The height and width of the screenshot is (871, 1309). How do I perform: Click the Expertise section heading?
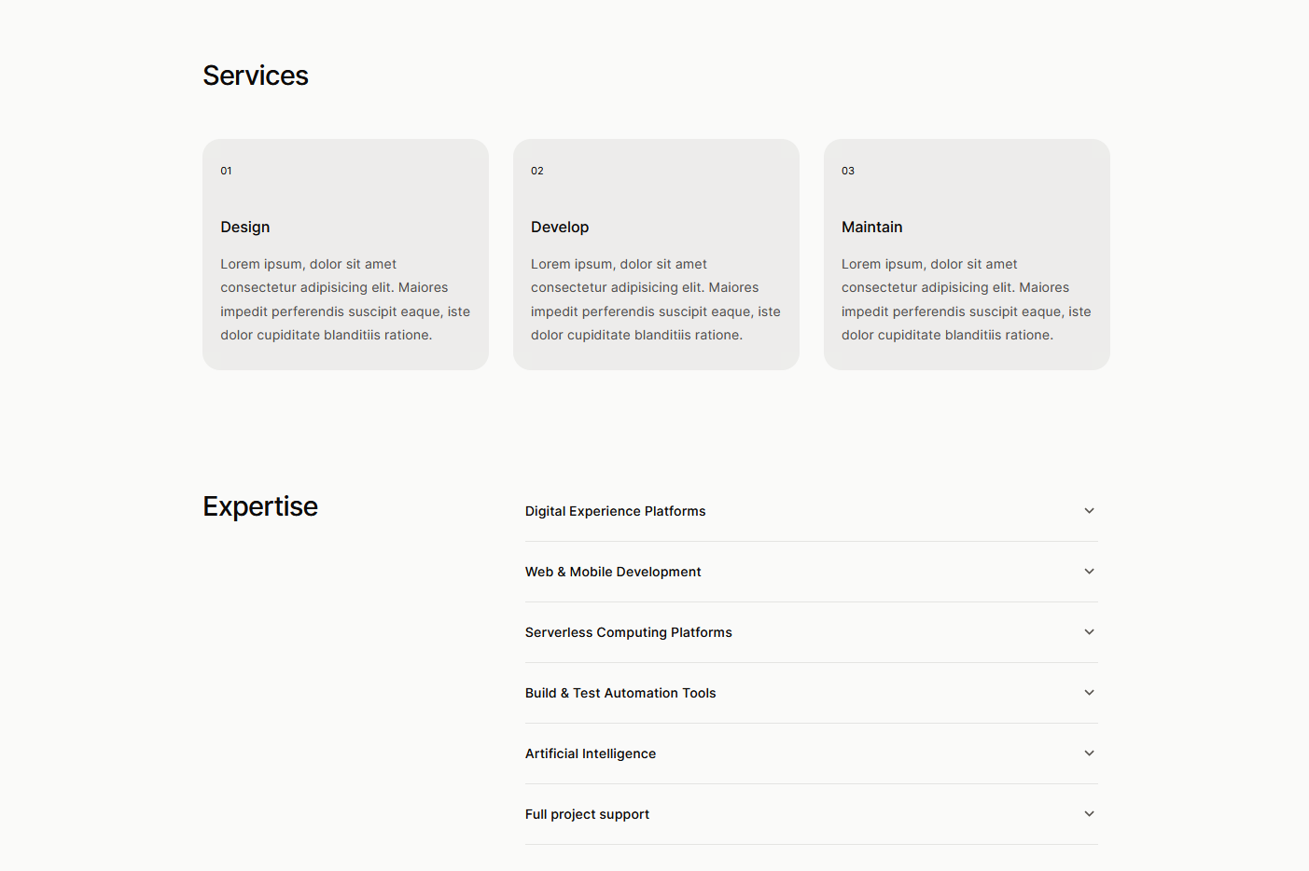[260, 506]
